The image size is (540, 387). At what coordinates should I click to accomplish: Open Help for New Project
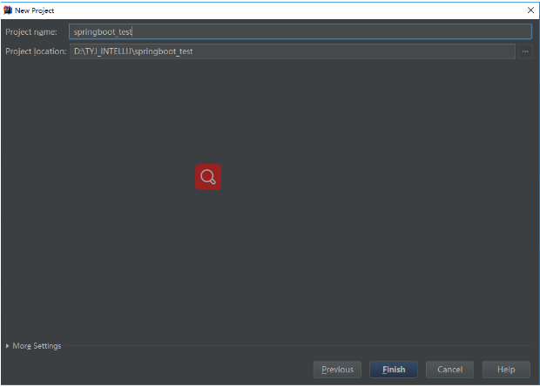[506, 370]
